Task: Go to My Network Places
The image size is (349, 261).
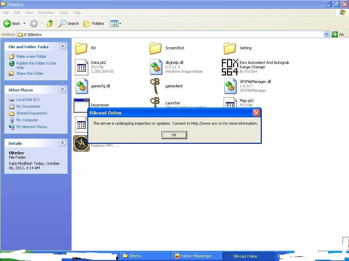Action: point(32,127)
